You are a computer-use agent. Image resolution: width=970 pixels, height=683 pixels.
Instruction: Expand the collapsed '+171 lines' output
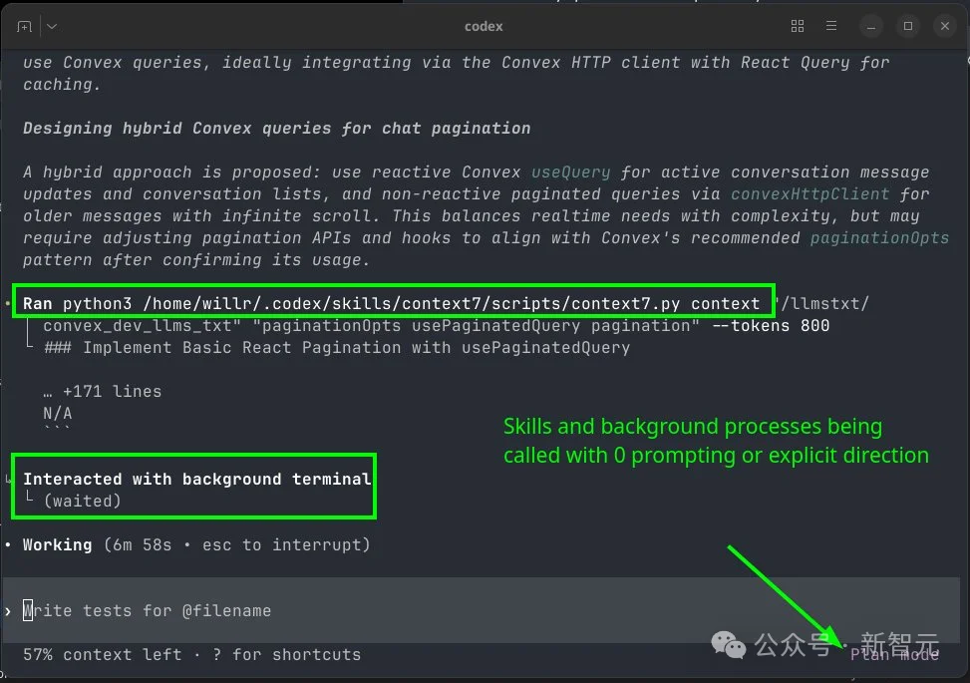click(x=102, y=392)
